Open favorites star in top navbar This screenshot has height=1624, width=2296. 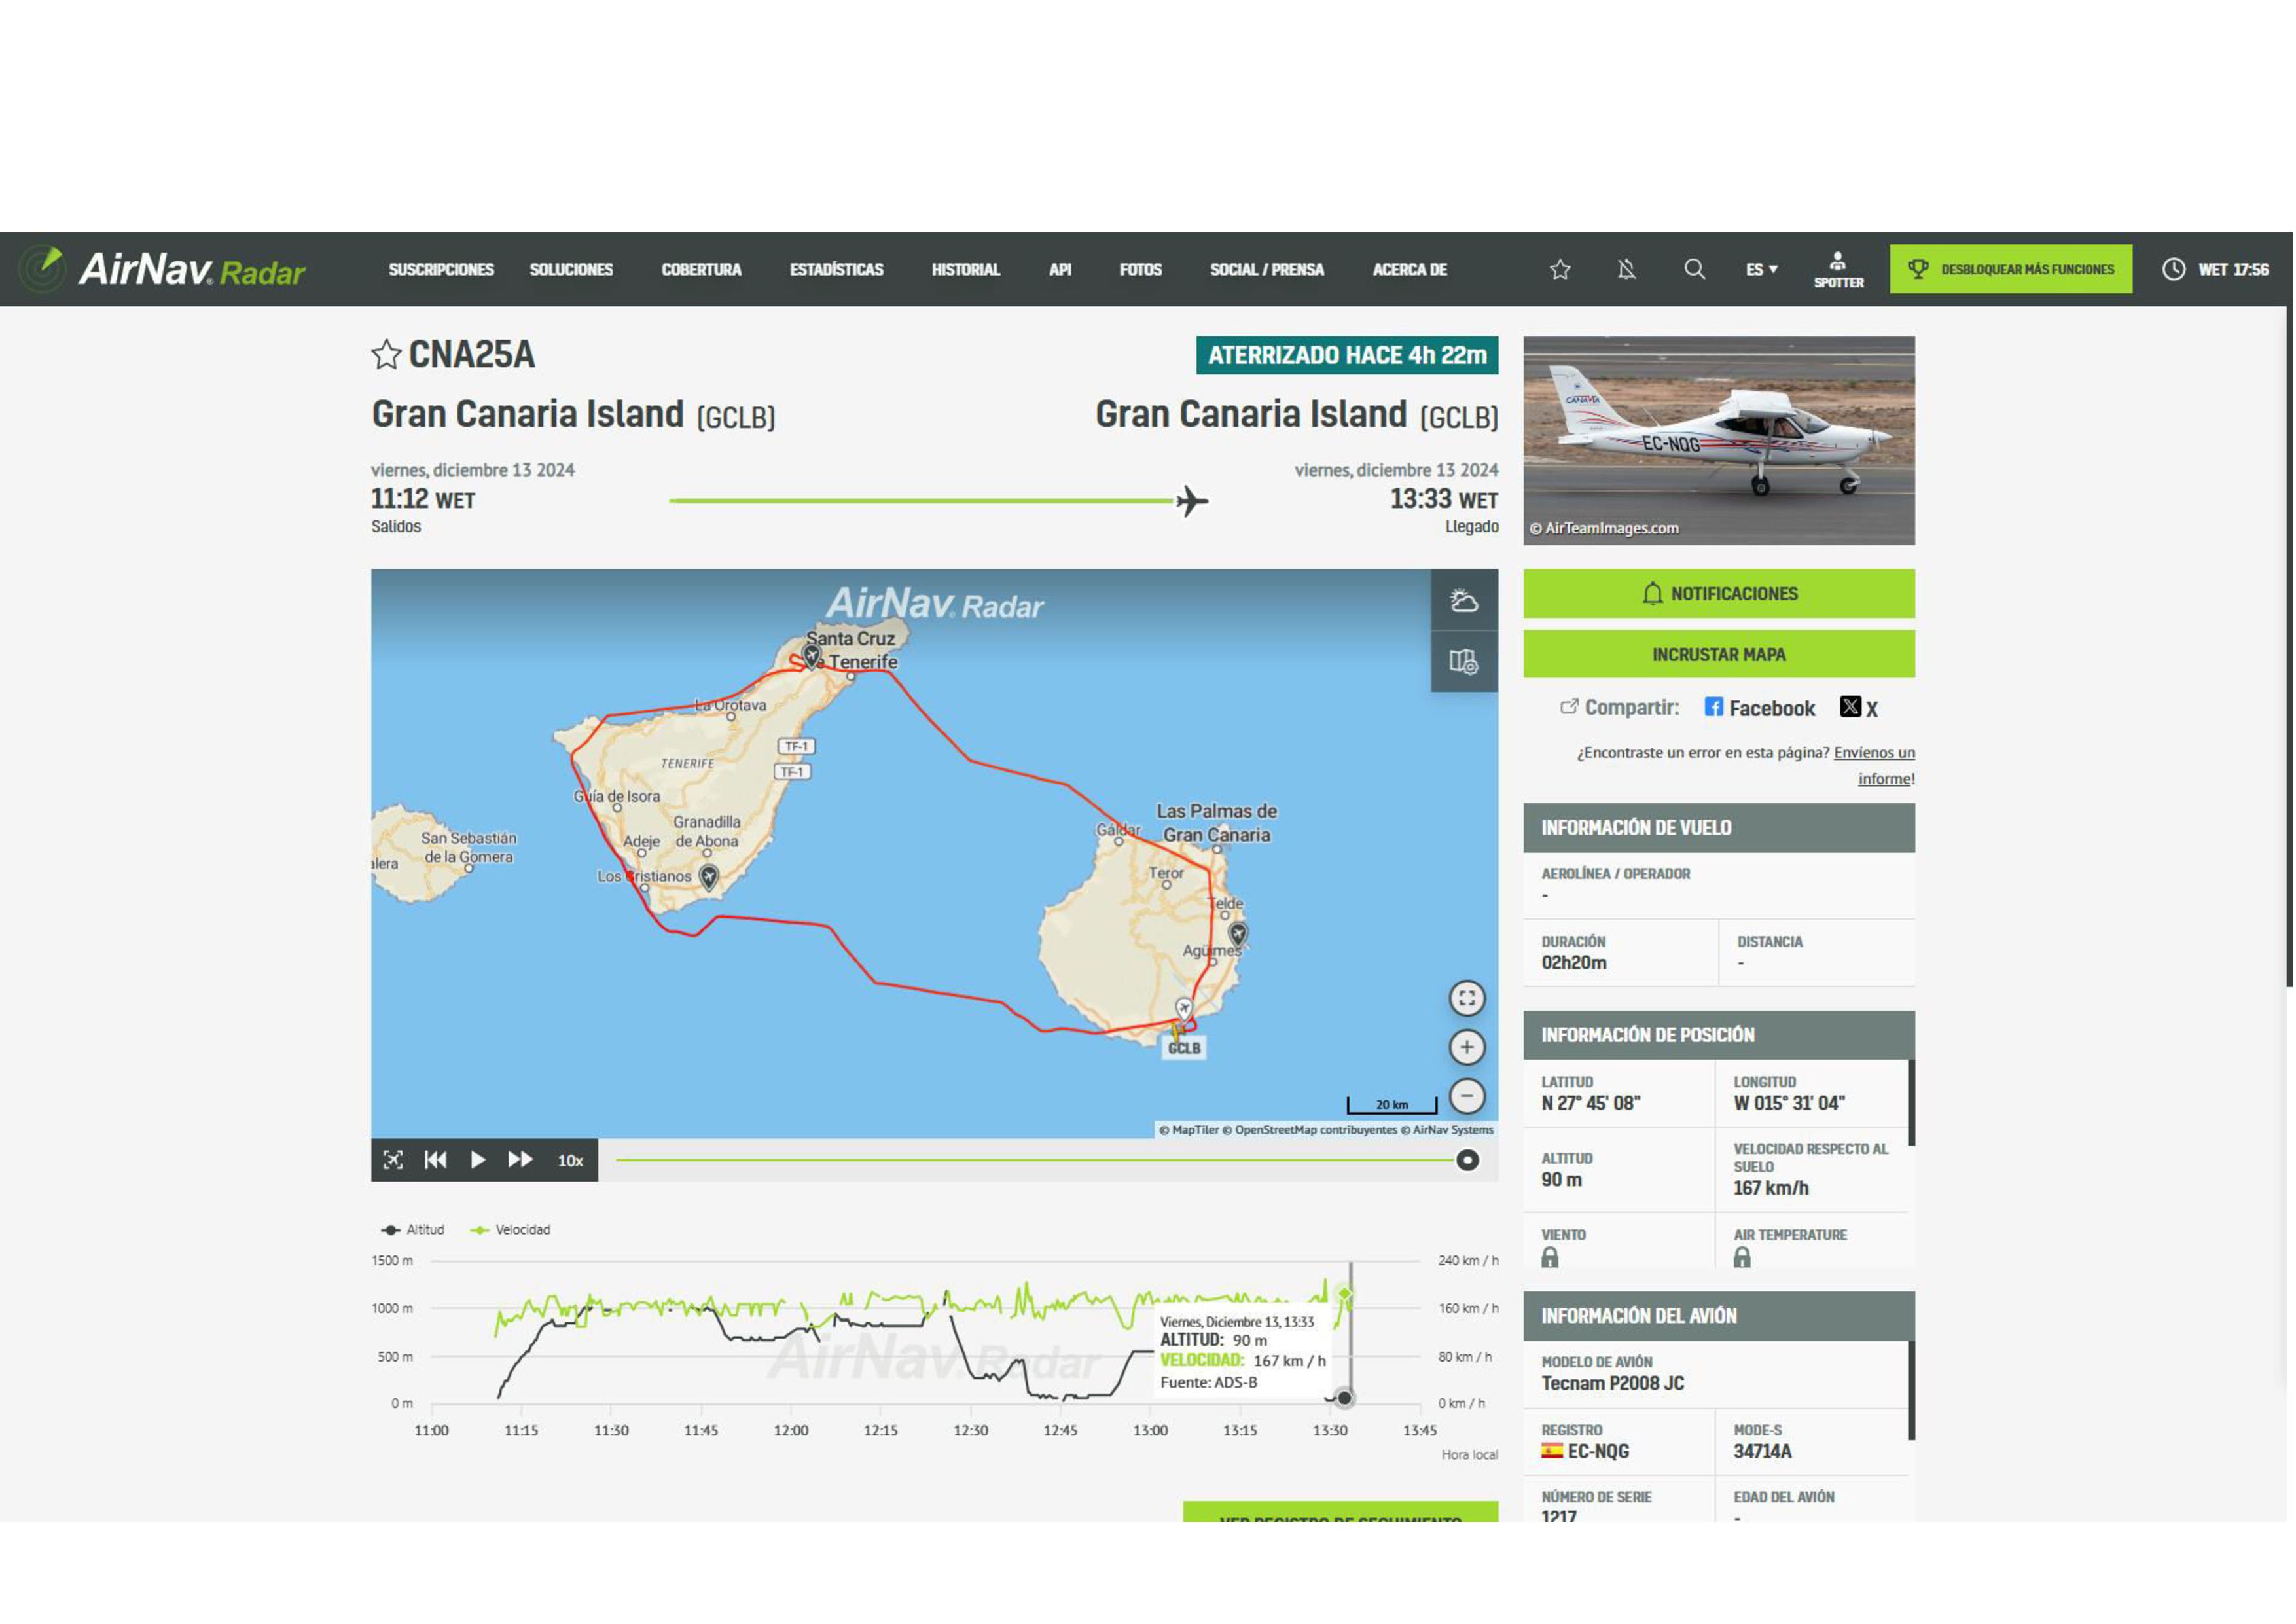(1560, 269)
